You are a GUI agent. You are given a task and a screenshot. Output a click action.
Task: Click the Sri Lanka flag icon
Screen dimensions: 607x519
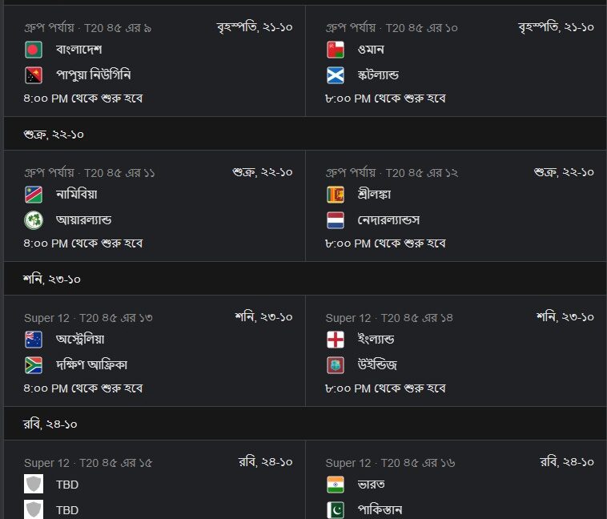[x=336, y=195]
